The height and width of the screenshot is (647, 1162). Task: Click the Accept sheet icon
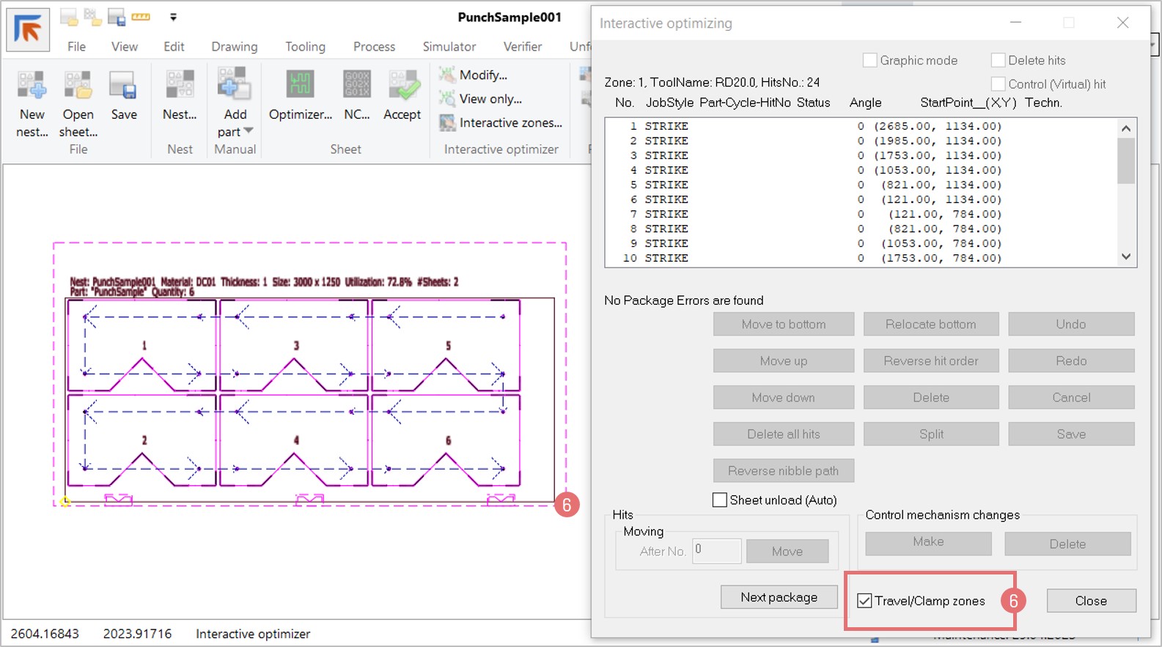click(x=402, y=86)
